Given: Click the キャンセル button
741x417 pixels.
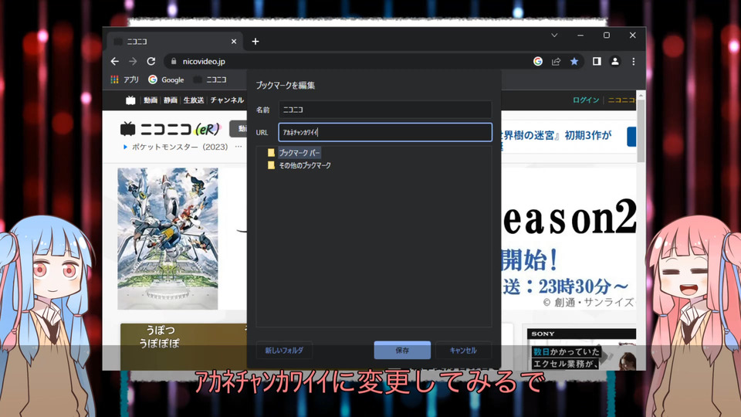Looking at the screenshot, I should (463, 351).
